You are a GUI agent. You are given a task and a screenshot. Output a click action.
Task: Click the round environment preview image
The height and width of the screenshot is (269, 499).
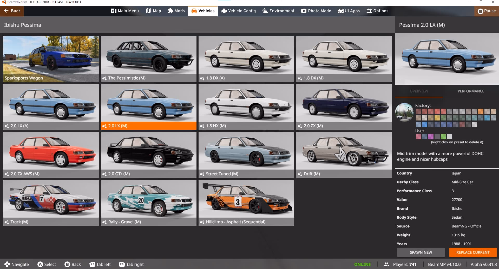(404, 112)
